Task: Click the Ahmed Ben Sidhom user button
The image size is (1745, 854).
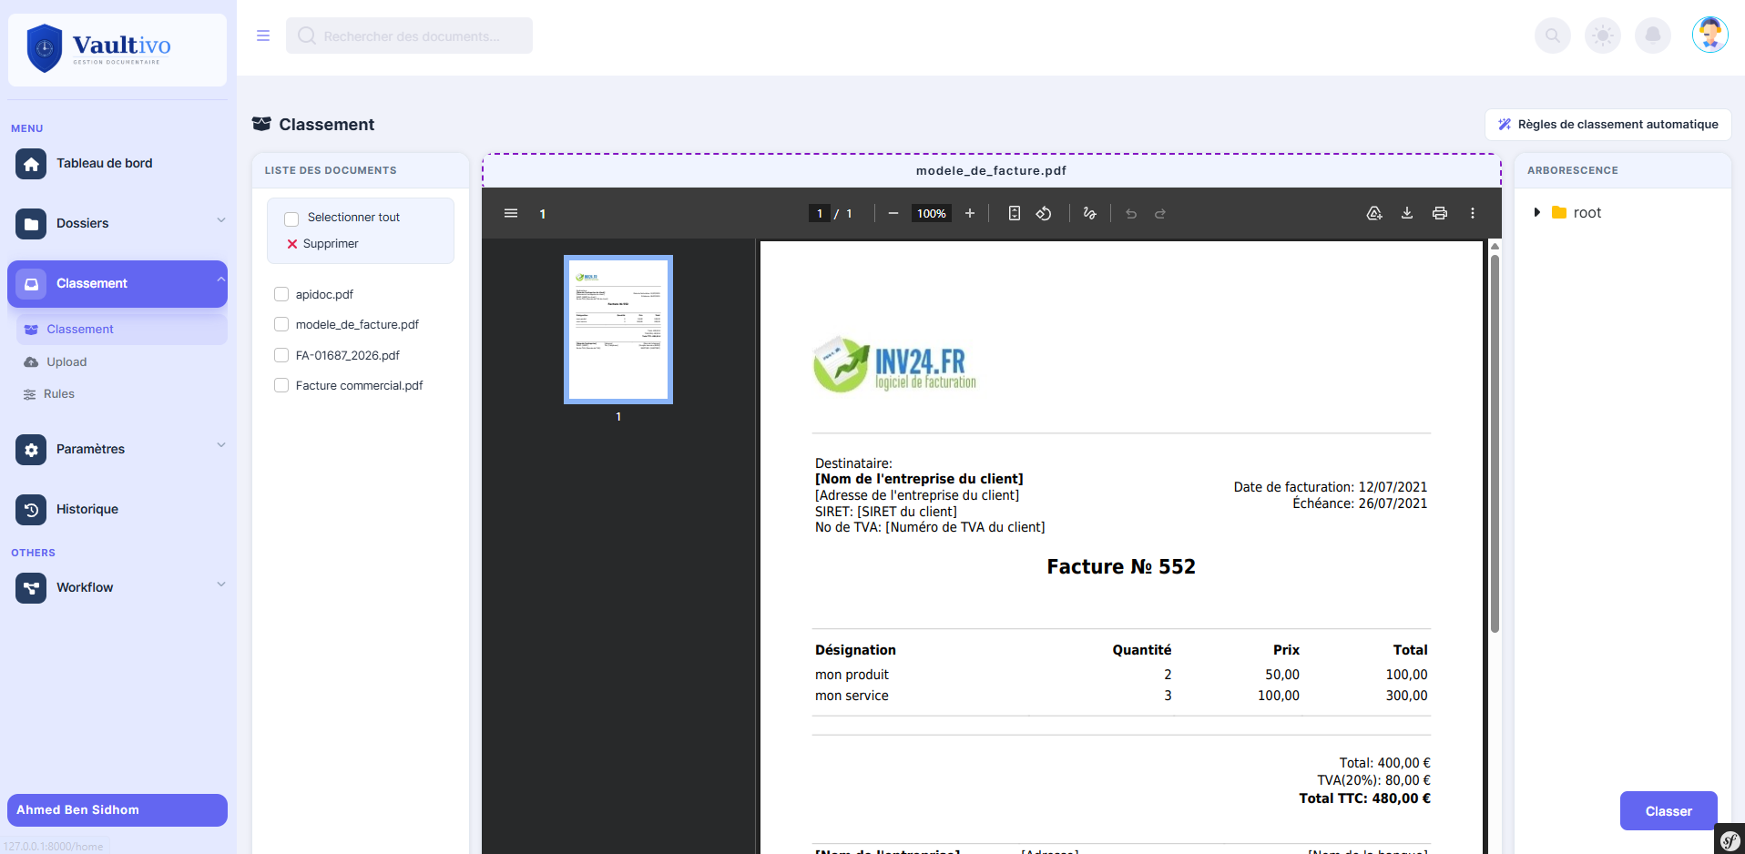Action: [117, 810]
